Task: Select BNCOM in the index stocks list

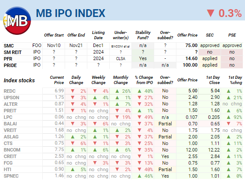Action: pos(12,150)
